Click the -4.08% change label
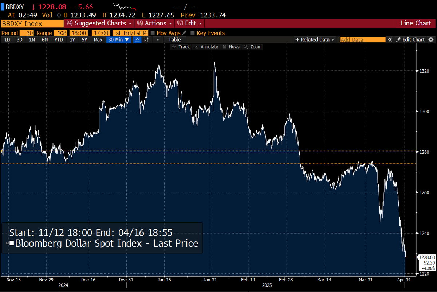437x292 pixels. coord(428,269)
